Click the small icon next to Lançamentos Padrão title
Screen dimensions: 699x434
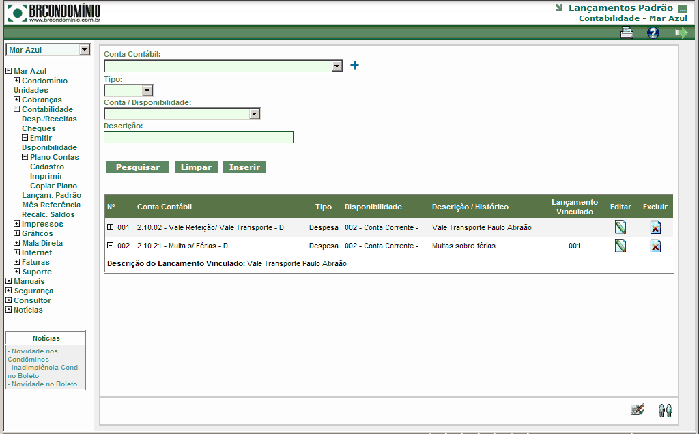click(x=682, y=8)
